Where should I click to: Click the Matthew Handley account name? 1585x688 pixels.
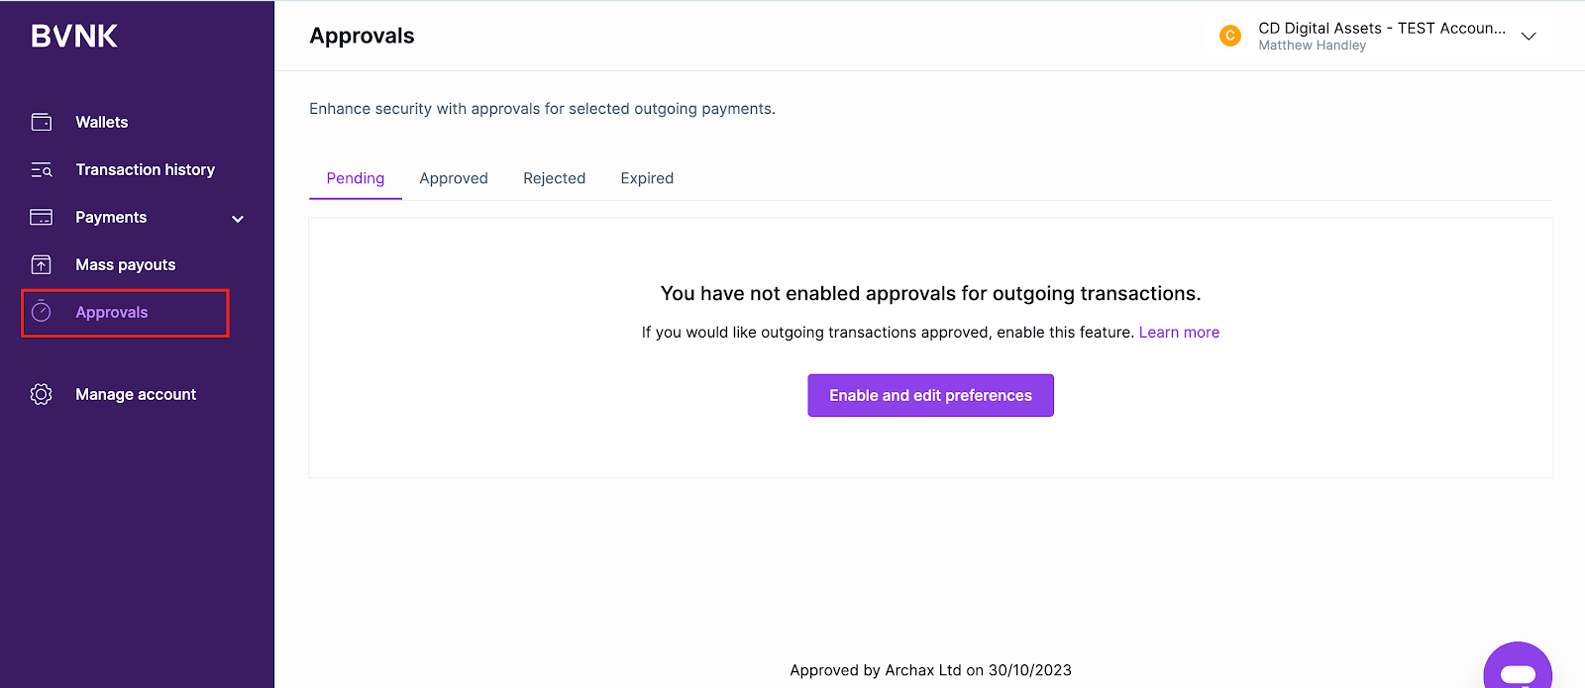point(1312,45)
